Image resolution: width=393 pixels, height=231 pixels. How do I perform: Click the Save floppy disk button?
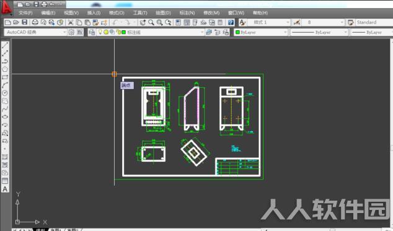coord(25,22)
